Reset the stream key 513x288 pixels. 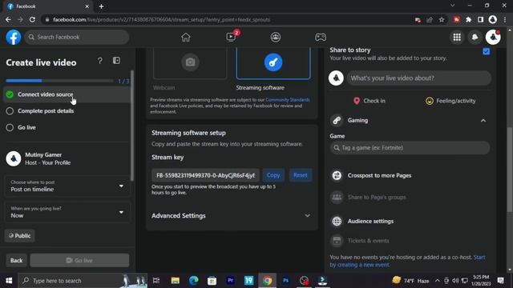(x=301, y=175)
